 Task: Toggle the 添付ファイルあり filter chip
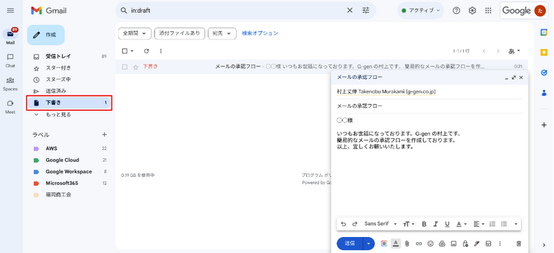179,33
